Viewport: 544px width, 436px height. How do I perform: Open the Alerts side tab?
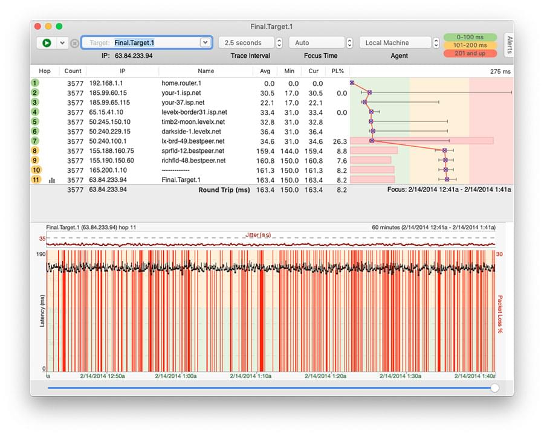[x=509, y=45]
